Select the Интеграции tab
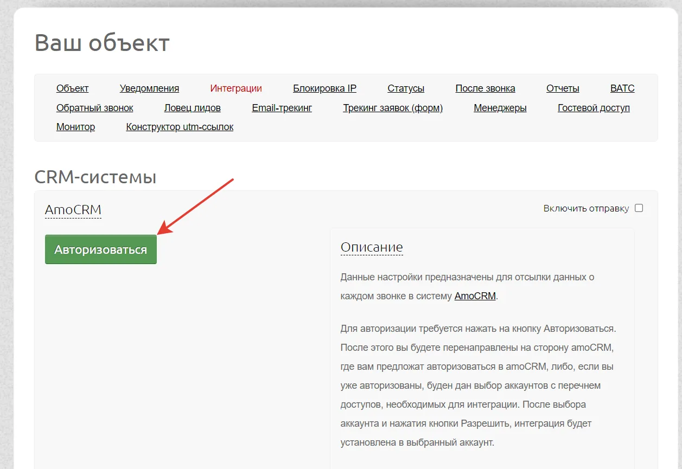Image resolution: width=682 pixels, height=469 pixels. (236, 88)
